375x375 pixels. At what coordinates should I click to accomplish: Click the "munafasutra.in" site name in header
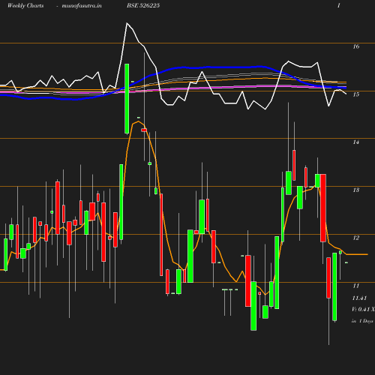click(82, 5)
